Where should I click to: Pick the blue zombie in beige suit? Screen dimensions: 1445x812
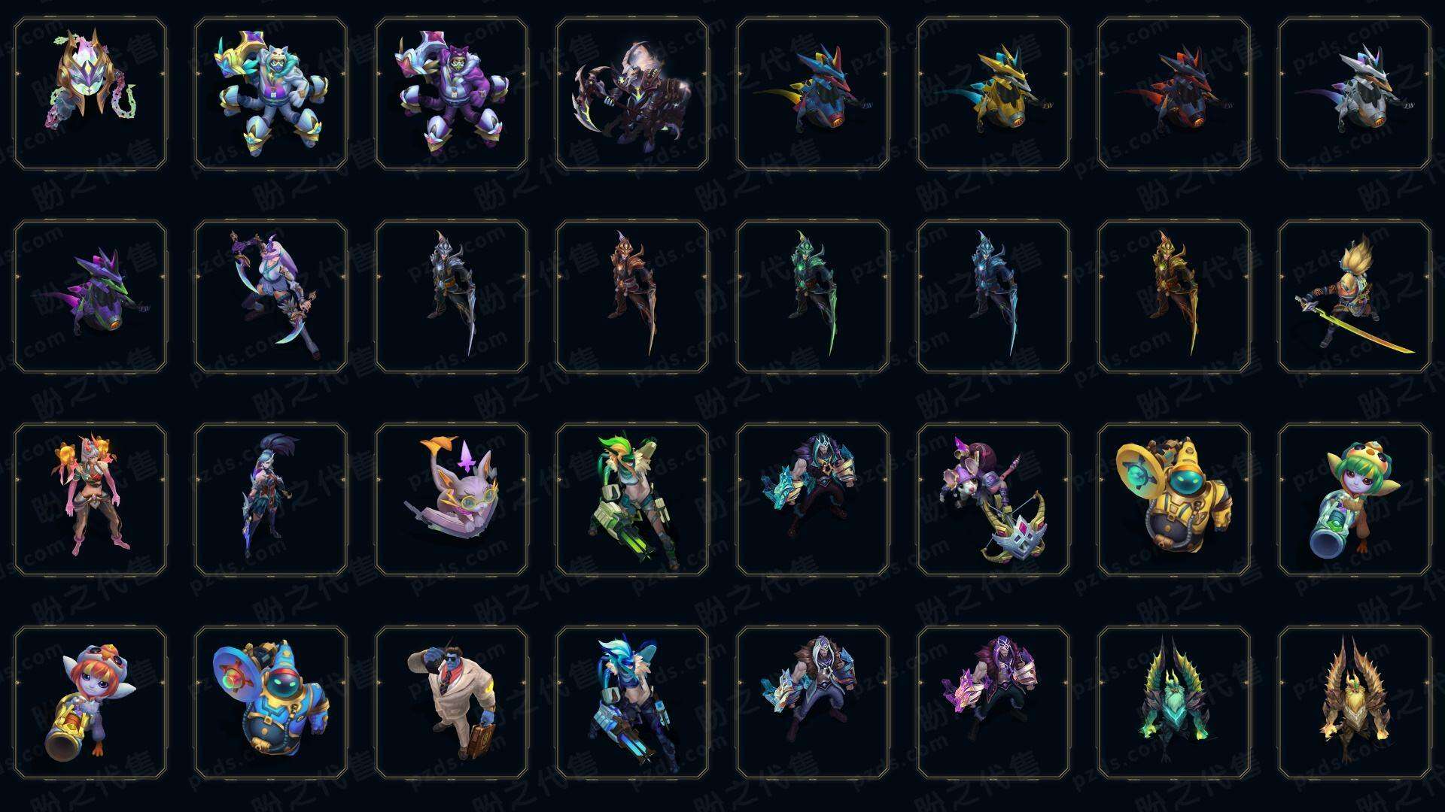pos(452,703)
